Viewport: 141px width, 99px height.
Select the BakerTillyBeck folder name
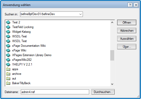pos(21,83)
